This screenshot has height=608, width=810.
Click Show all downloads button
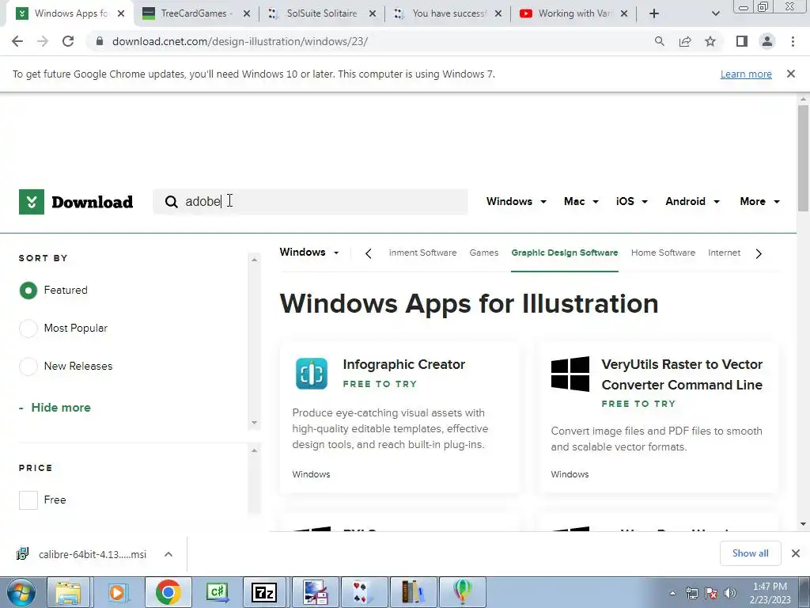tap(751, 553)
